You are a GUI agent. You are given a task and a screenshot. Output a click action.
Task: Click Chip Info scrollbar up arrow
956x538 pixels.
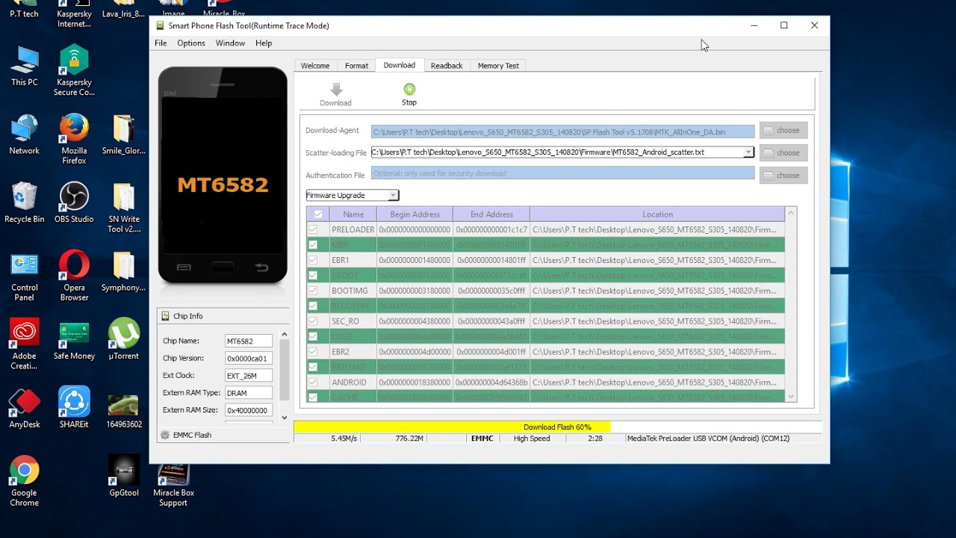click(x=284, y=334)
